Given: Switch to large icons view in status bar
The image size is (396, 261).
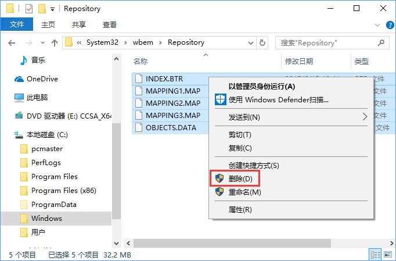Looking at the screenshot, I should coord(387,255).
